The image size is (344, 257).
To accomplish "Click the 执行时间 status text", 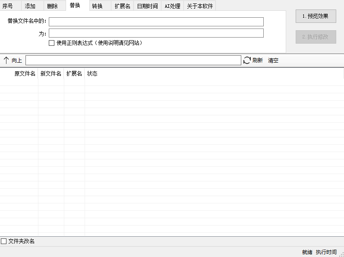I will [x=326, y=252].
